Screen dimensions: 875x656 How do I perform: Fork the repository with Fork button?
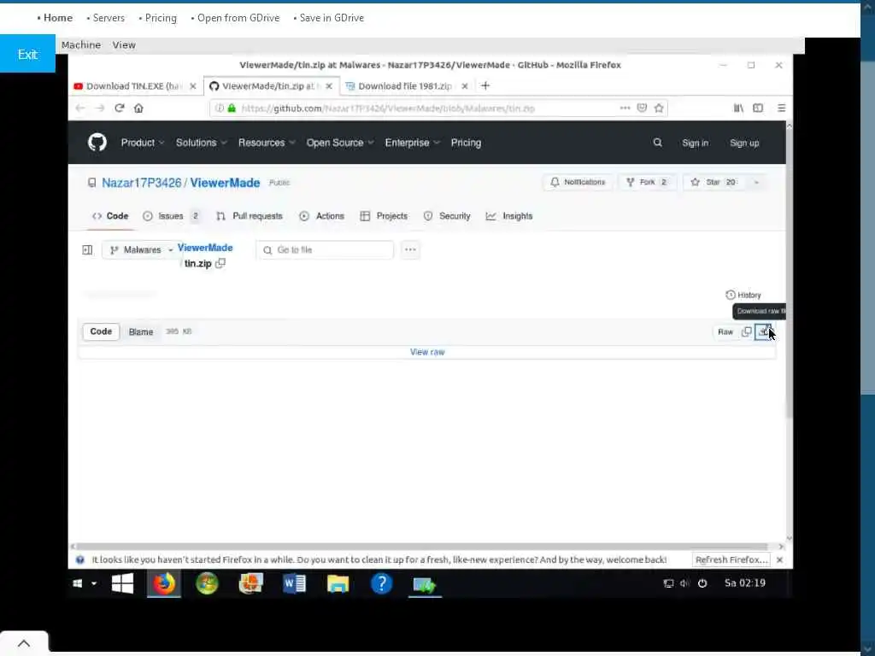tap(648, 183)
